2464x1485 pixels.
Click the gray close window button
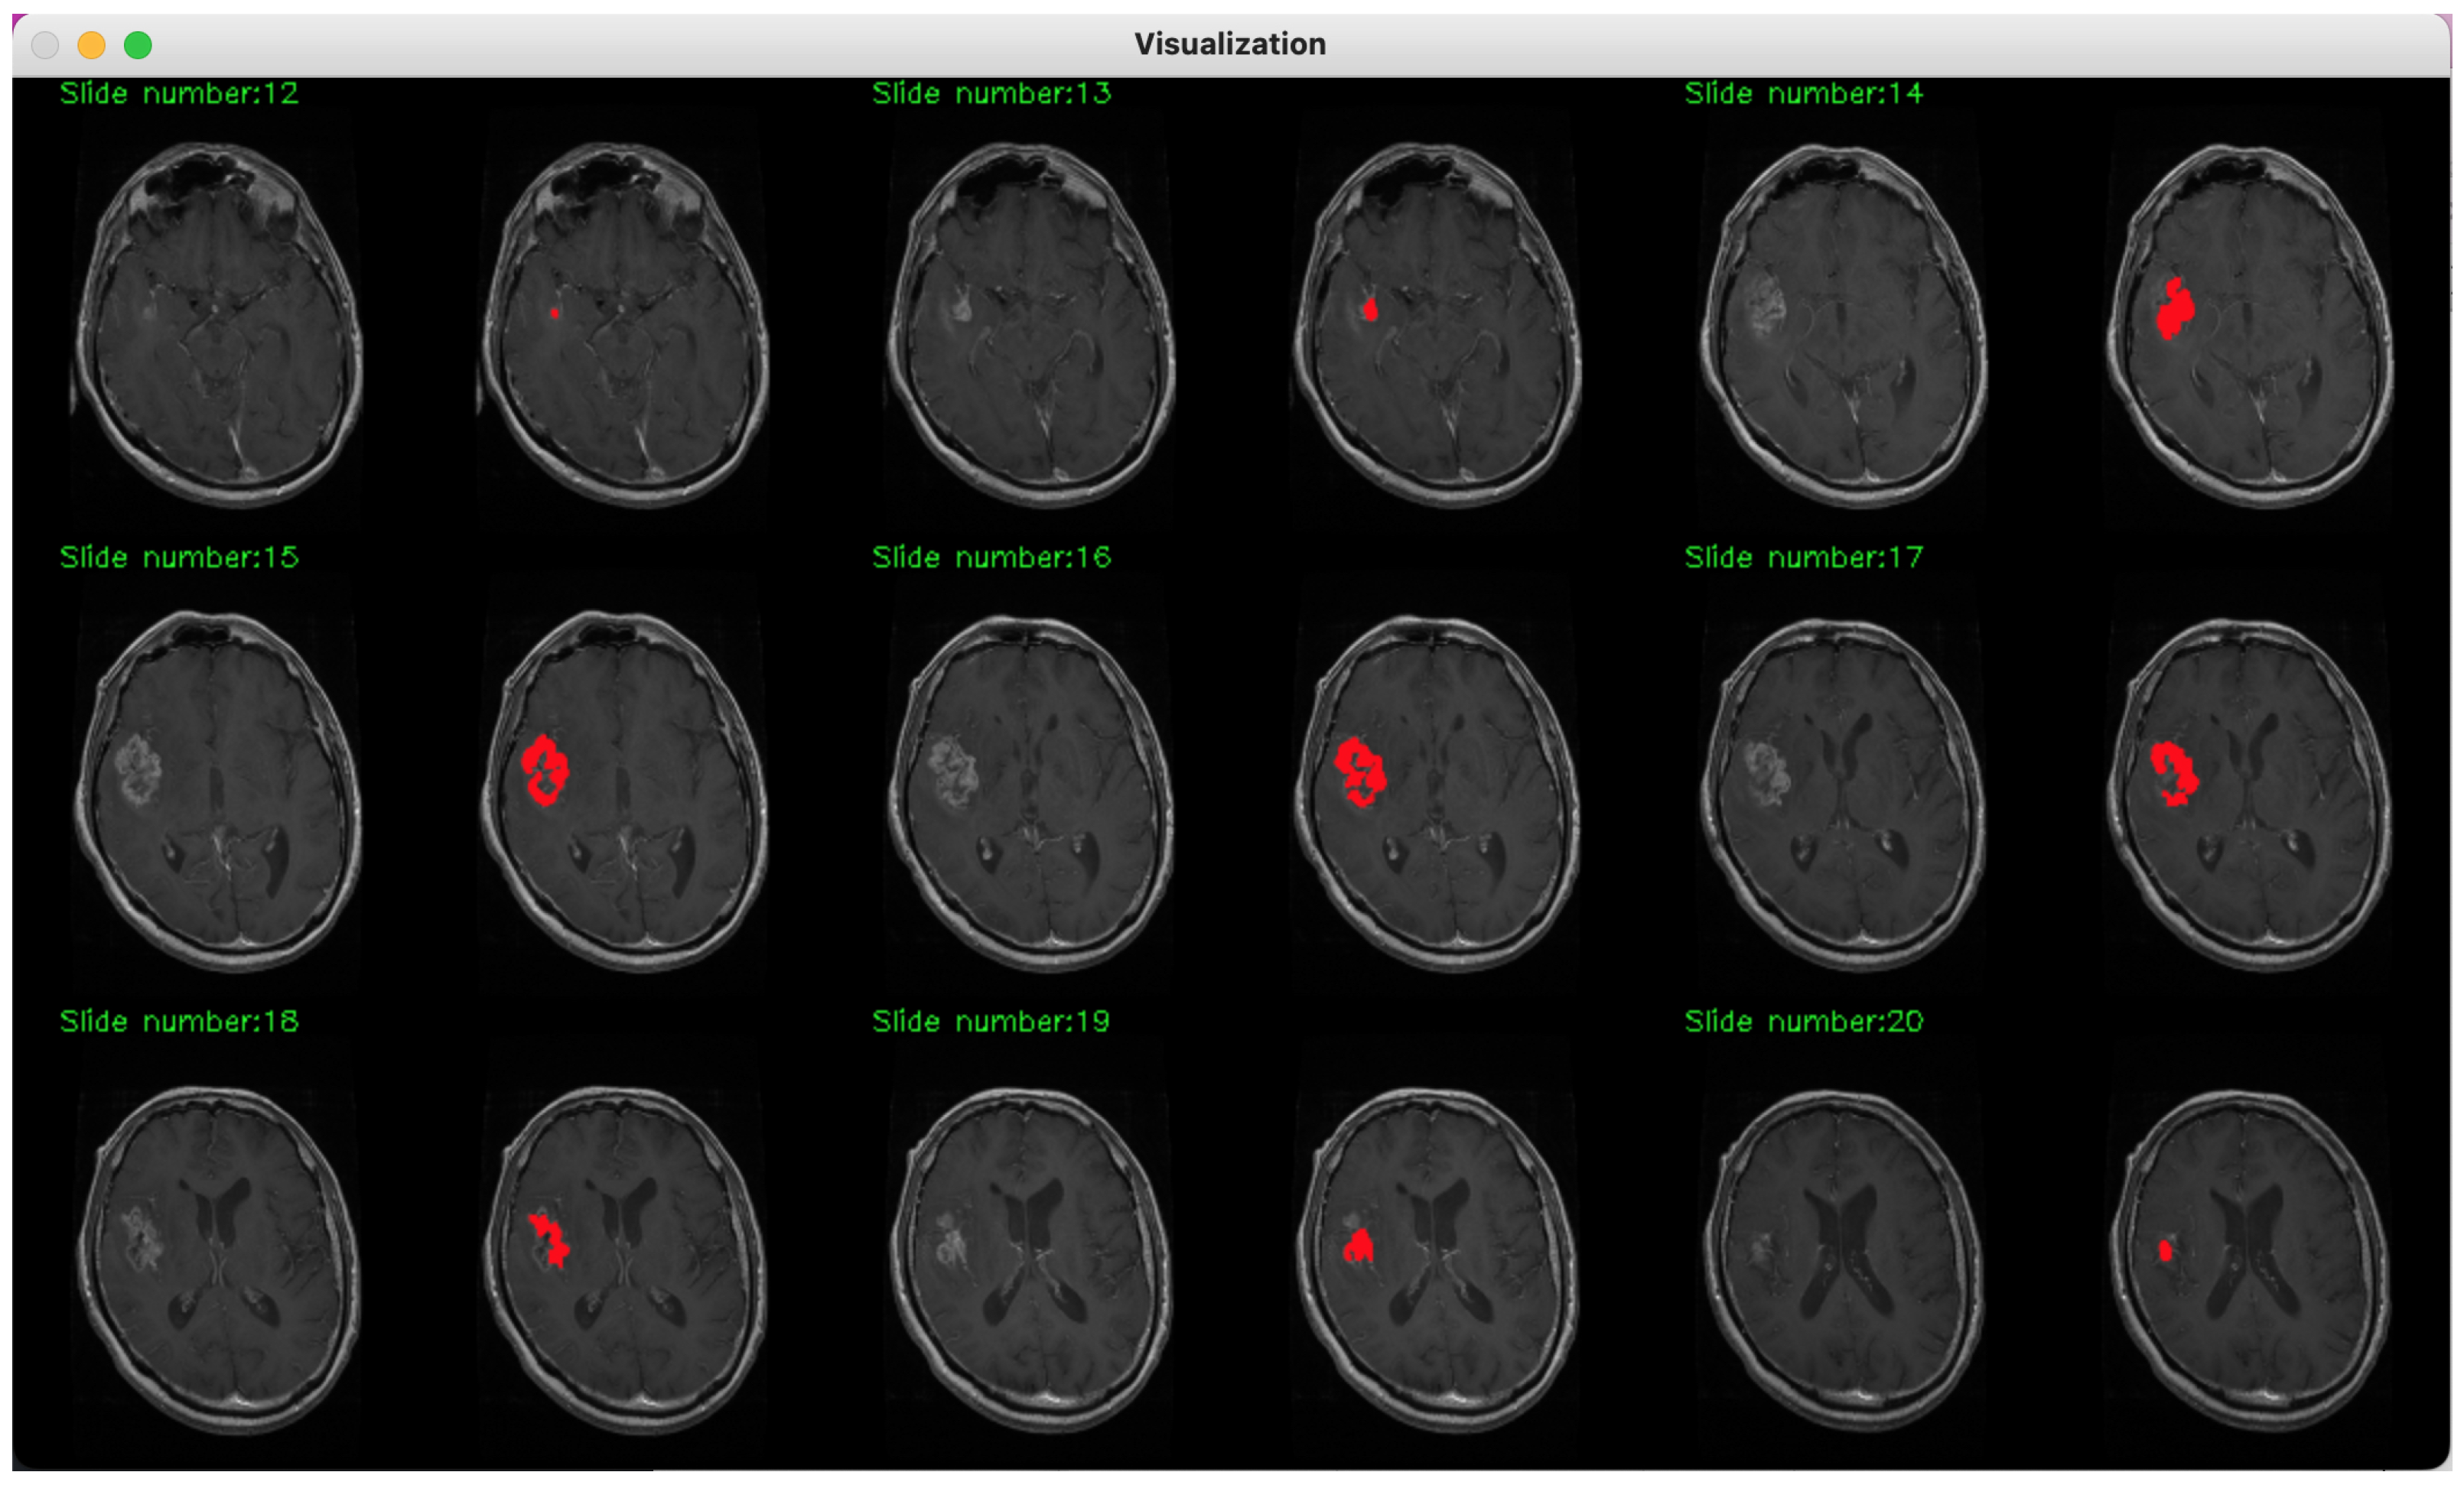coord(45,45)
